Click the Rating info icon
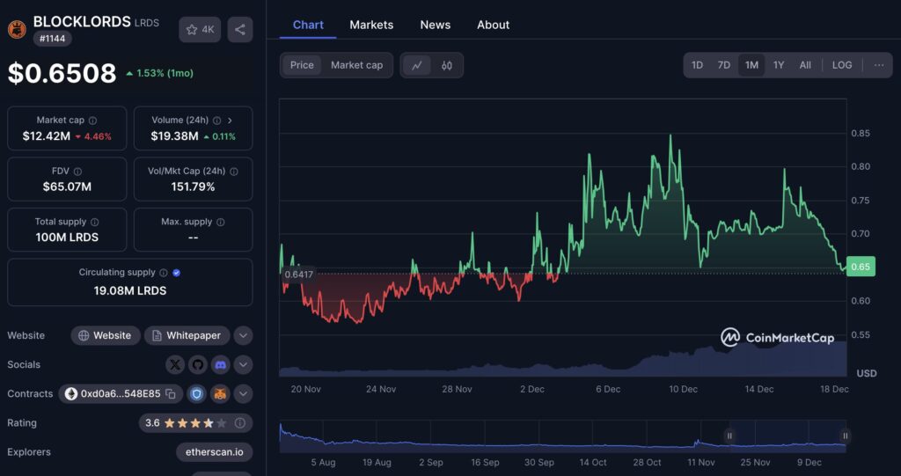The width and height of the screenshot is (901, 476). pos(240,423)
